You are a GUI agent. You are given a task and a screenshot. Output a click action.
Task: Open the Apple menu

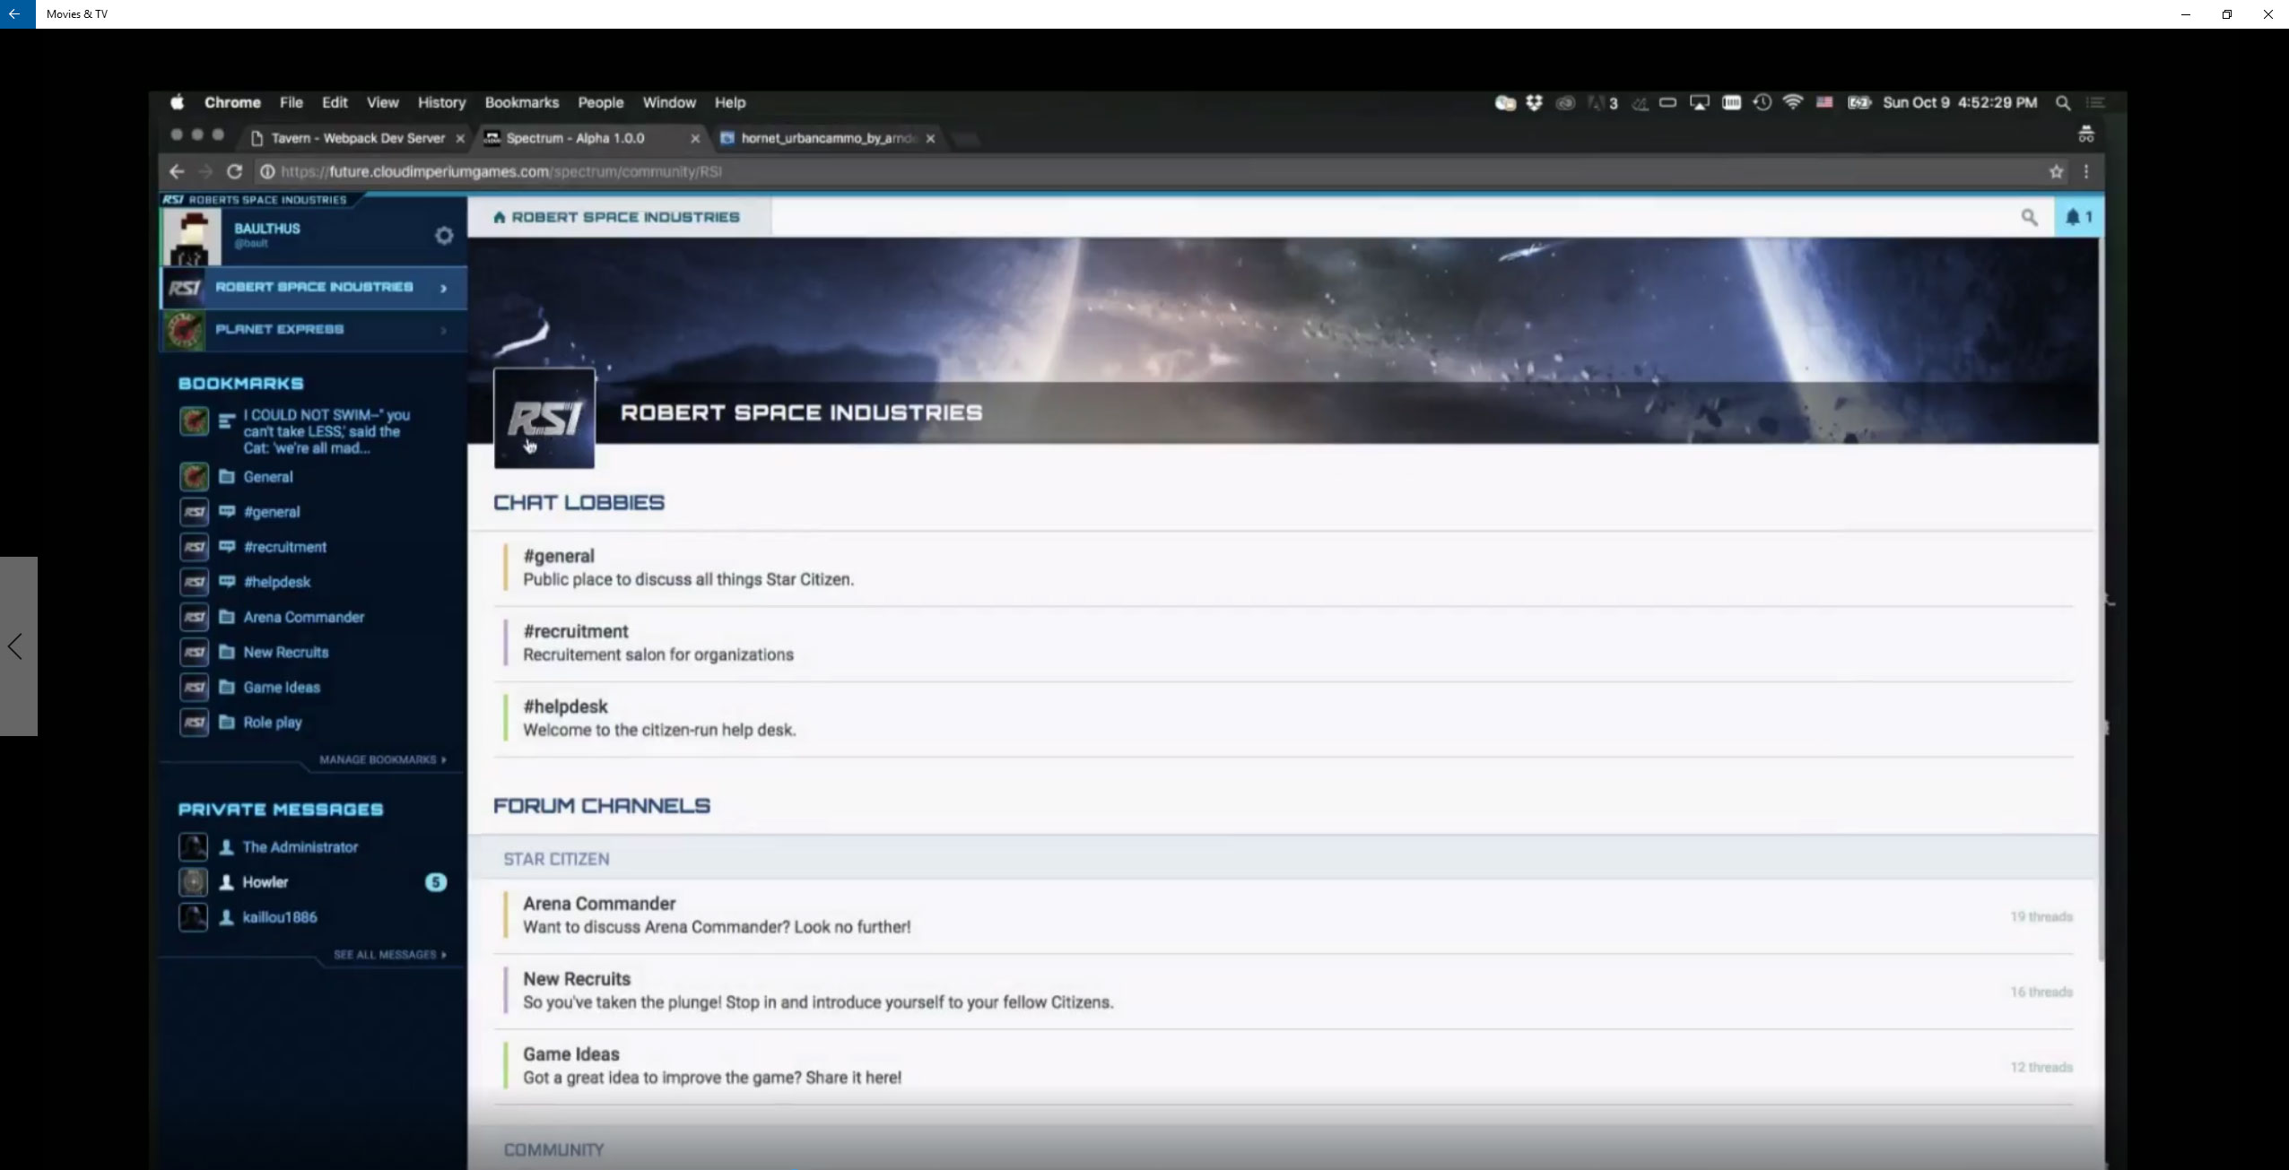click(177, 102)
